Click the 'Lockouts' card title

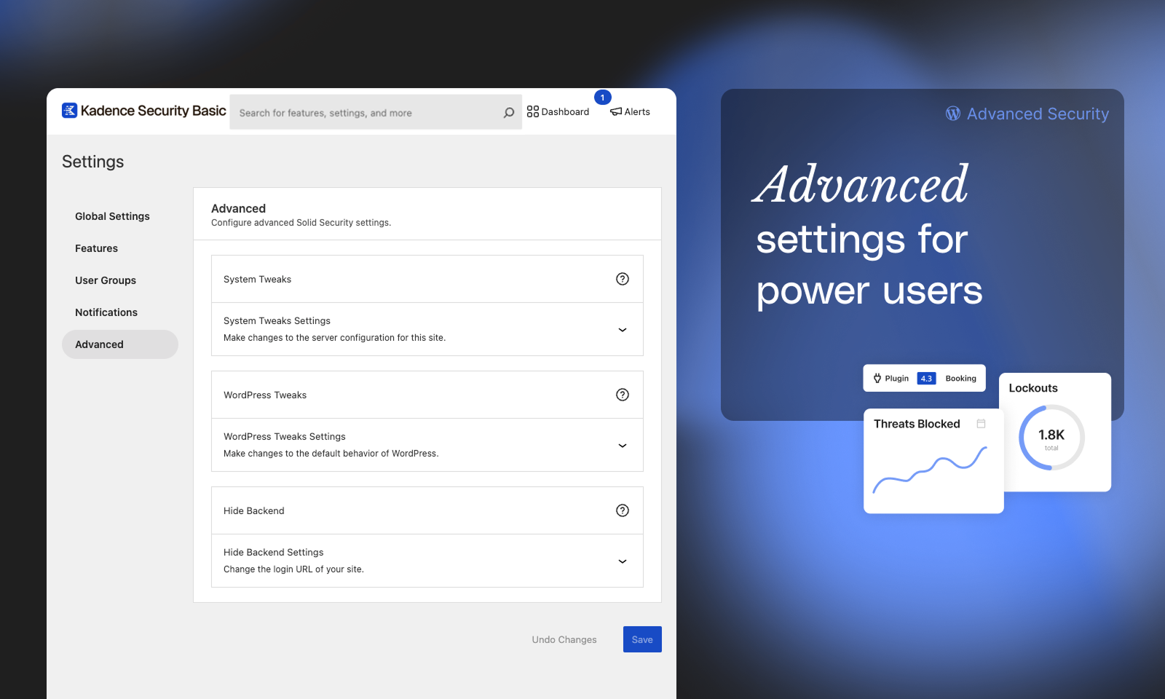pos(1033,388)
